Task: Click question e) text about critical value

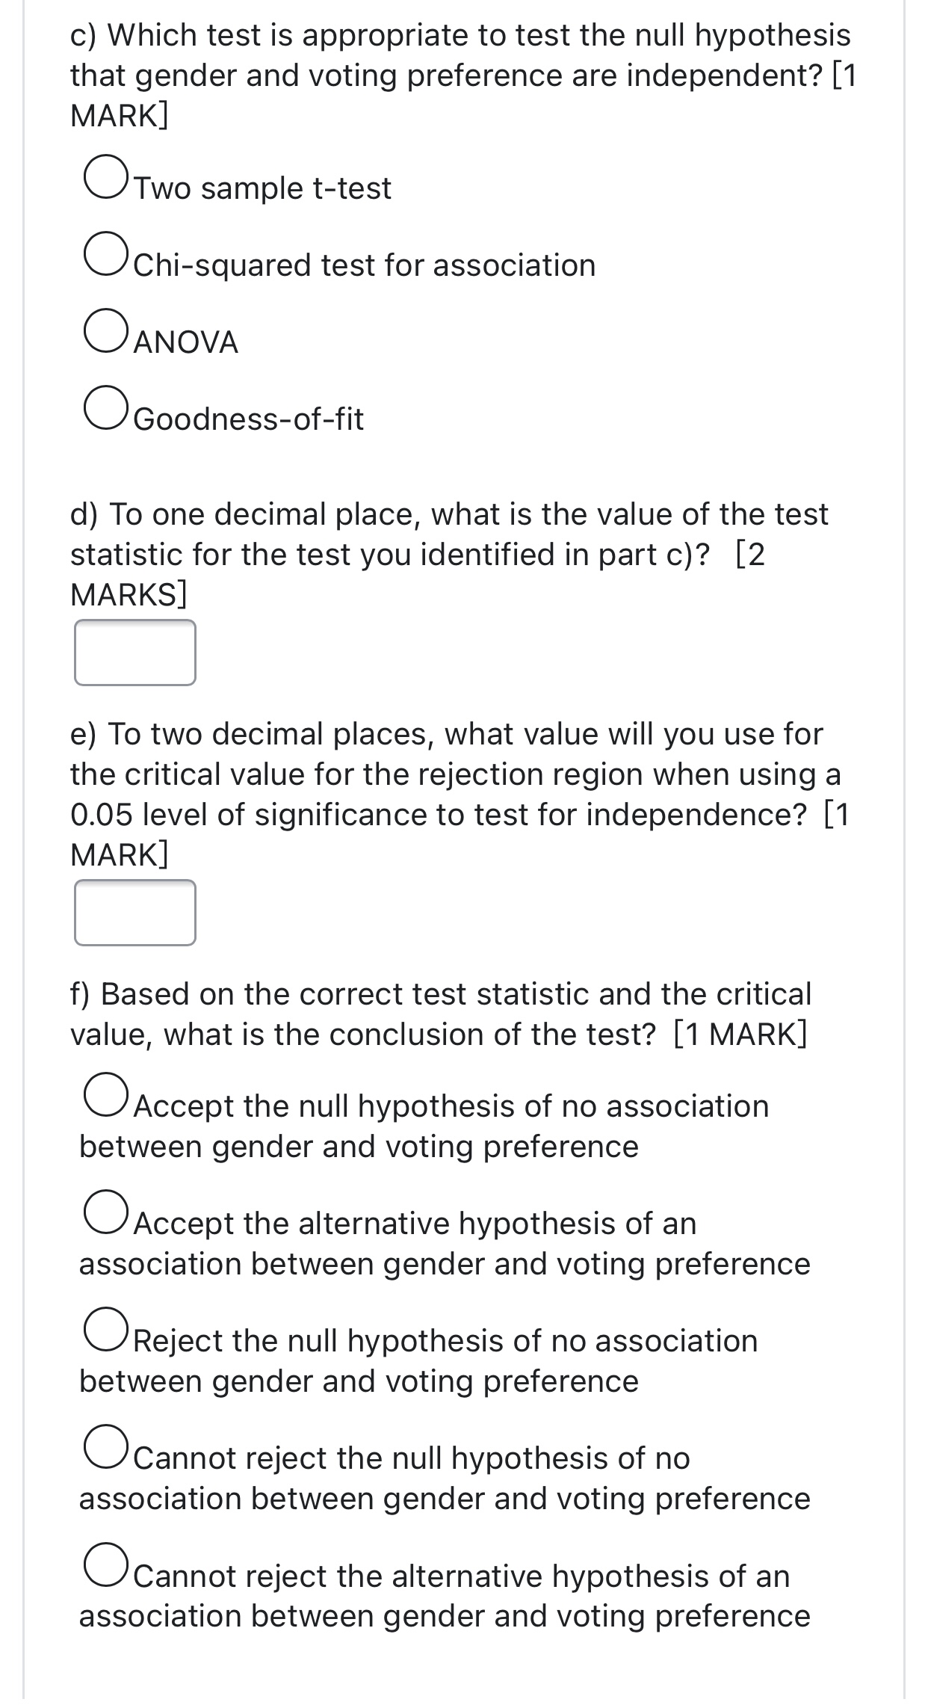Action: pos(460,794)
